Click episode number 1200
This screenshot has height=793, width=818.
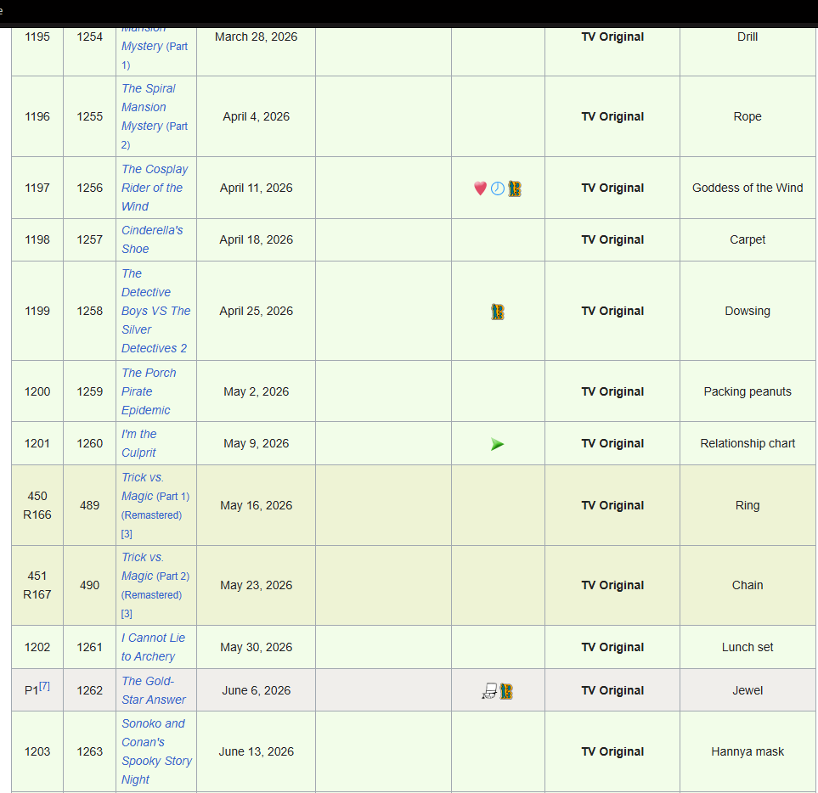click(x=37, y=391)
